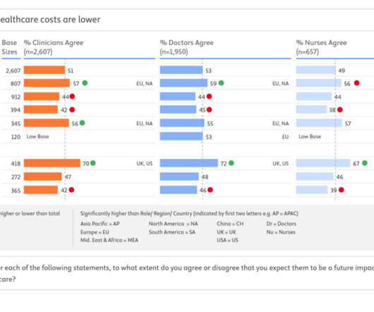Screen dimensions: 374x312
Task: Click the orange Clinicians bar labeled 51
Action: (x=44, y=70)
